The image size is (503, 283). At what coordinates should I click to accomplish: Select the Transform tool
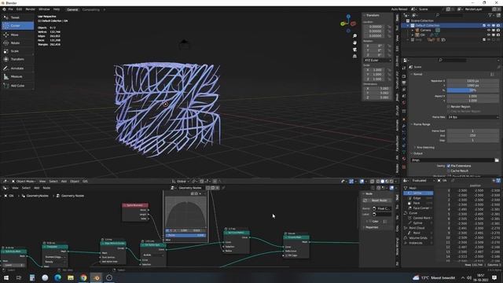(x=17, y=60)
